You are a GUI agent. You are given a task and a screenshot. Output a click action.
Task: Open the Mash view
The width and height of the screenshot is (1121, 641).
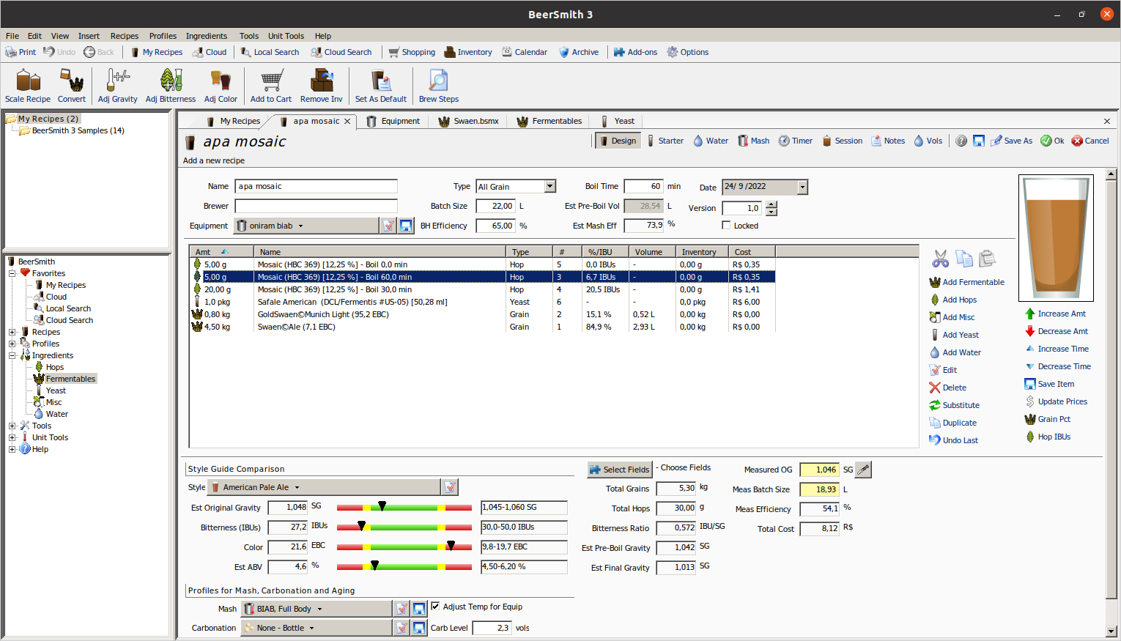pos(753,141)
